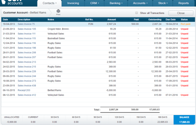The width and height of the screenshot is (196, 125).
Task: Sort by the Ref No. column header
Action: click(x=89, y=20)
